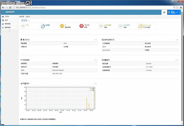The height and width of the screenshot is (126, 184).
Task: Collapse the sidebar with the round arrow button
Action: click(x=10, y=30)
